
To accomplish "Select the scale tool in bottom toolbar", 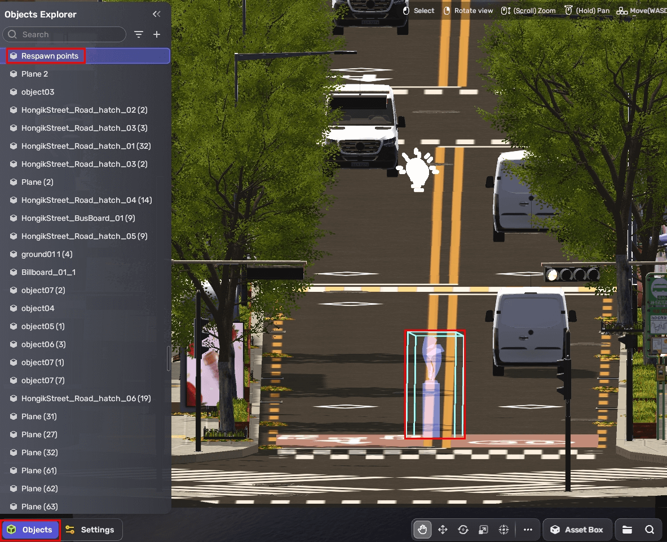I will tap(483, 530).
